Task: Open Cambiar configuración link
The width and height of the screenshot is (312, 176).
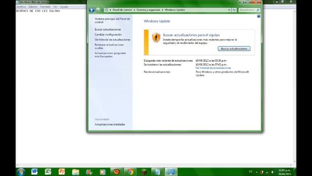Action: (x=108, y=35)
